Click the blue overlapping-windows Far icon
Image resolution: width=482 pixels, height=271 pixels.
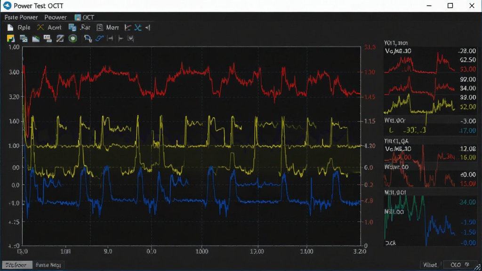tap(72, 28)
